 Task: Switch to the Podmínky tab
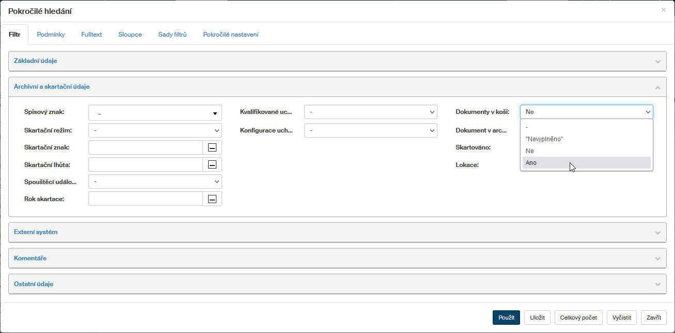51,35
